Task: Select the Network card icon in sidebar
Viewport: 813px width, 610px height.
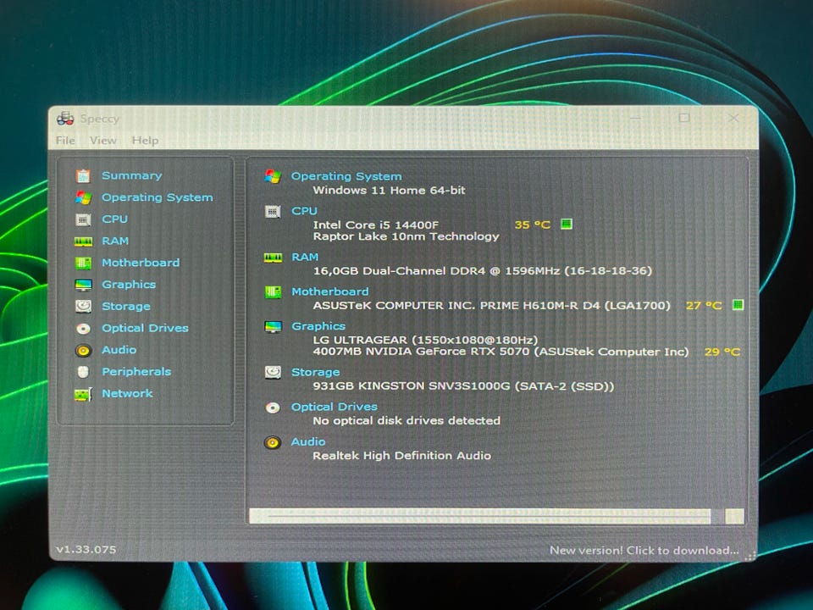Action: (84, 394)
